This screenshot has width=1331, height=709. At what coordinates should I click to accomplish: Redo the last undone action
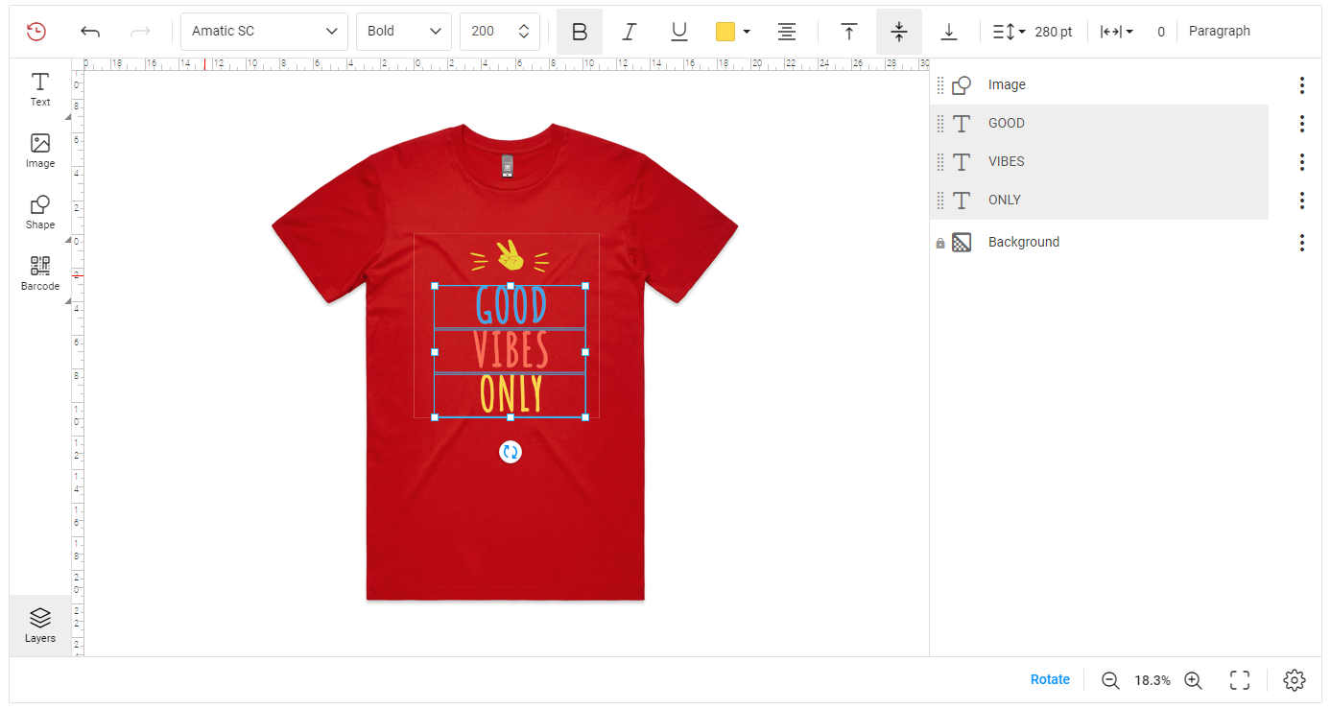[141, 32]
